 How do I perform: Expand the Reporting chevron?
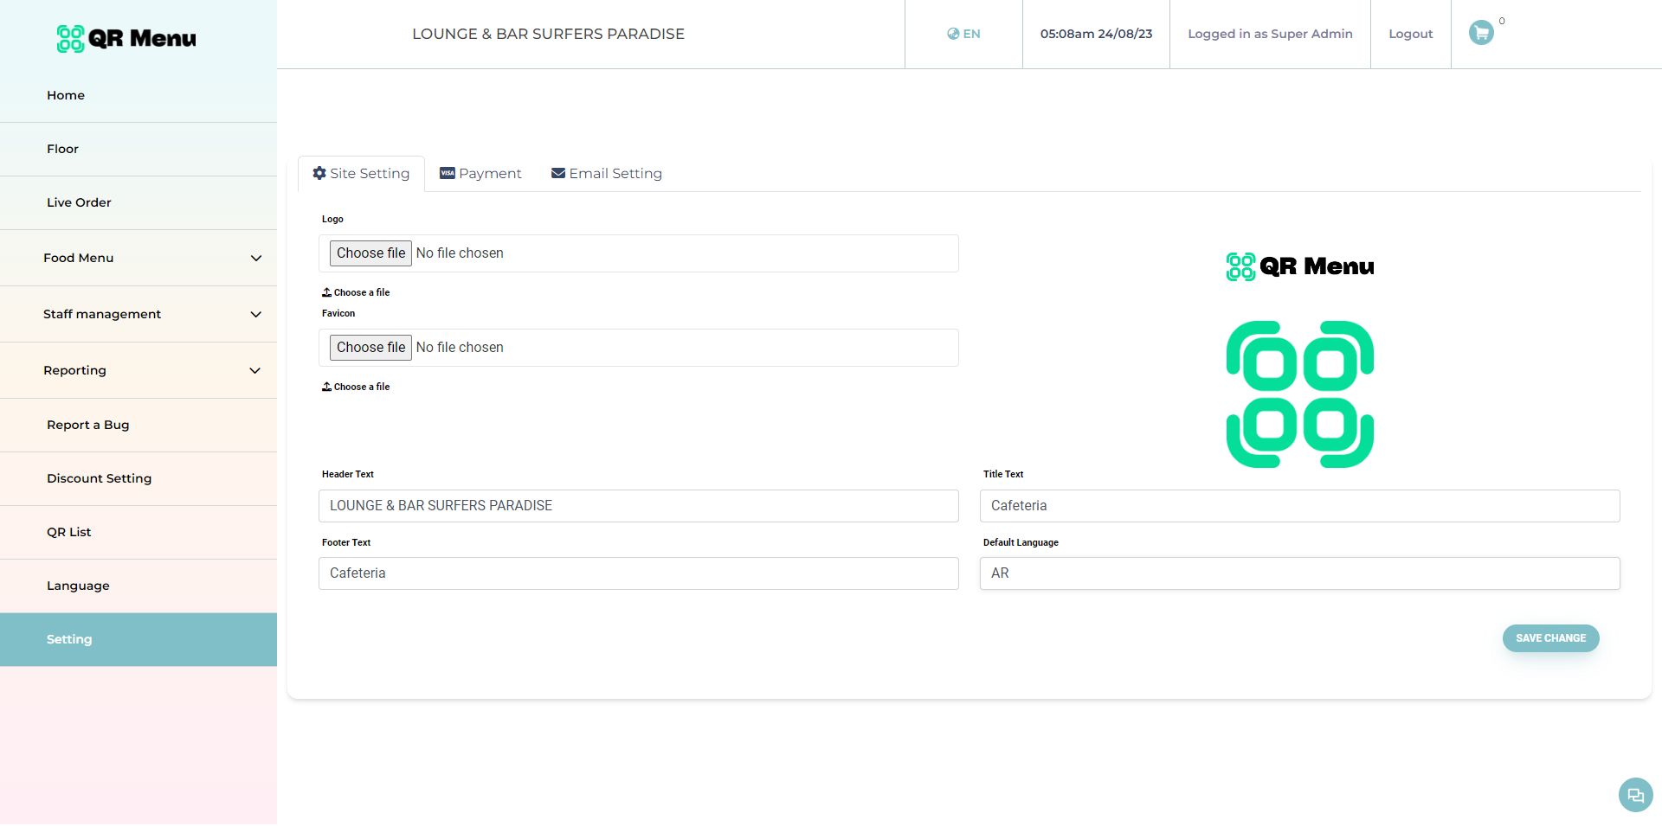coord(255,370)
